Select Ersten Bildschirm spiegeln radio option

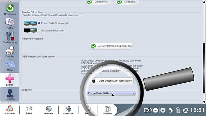coord(39,23)
